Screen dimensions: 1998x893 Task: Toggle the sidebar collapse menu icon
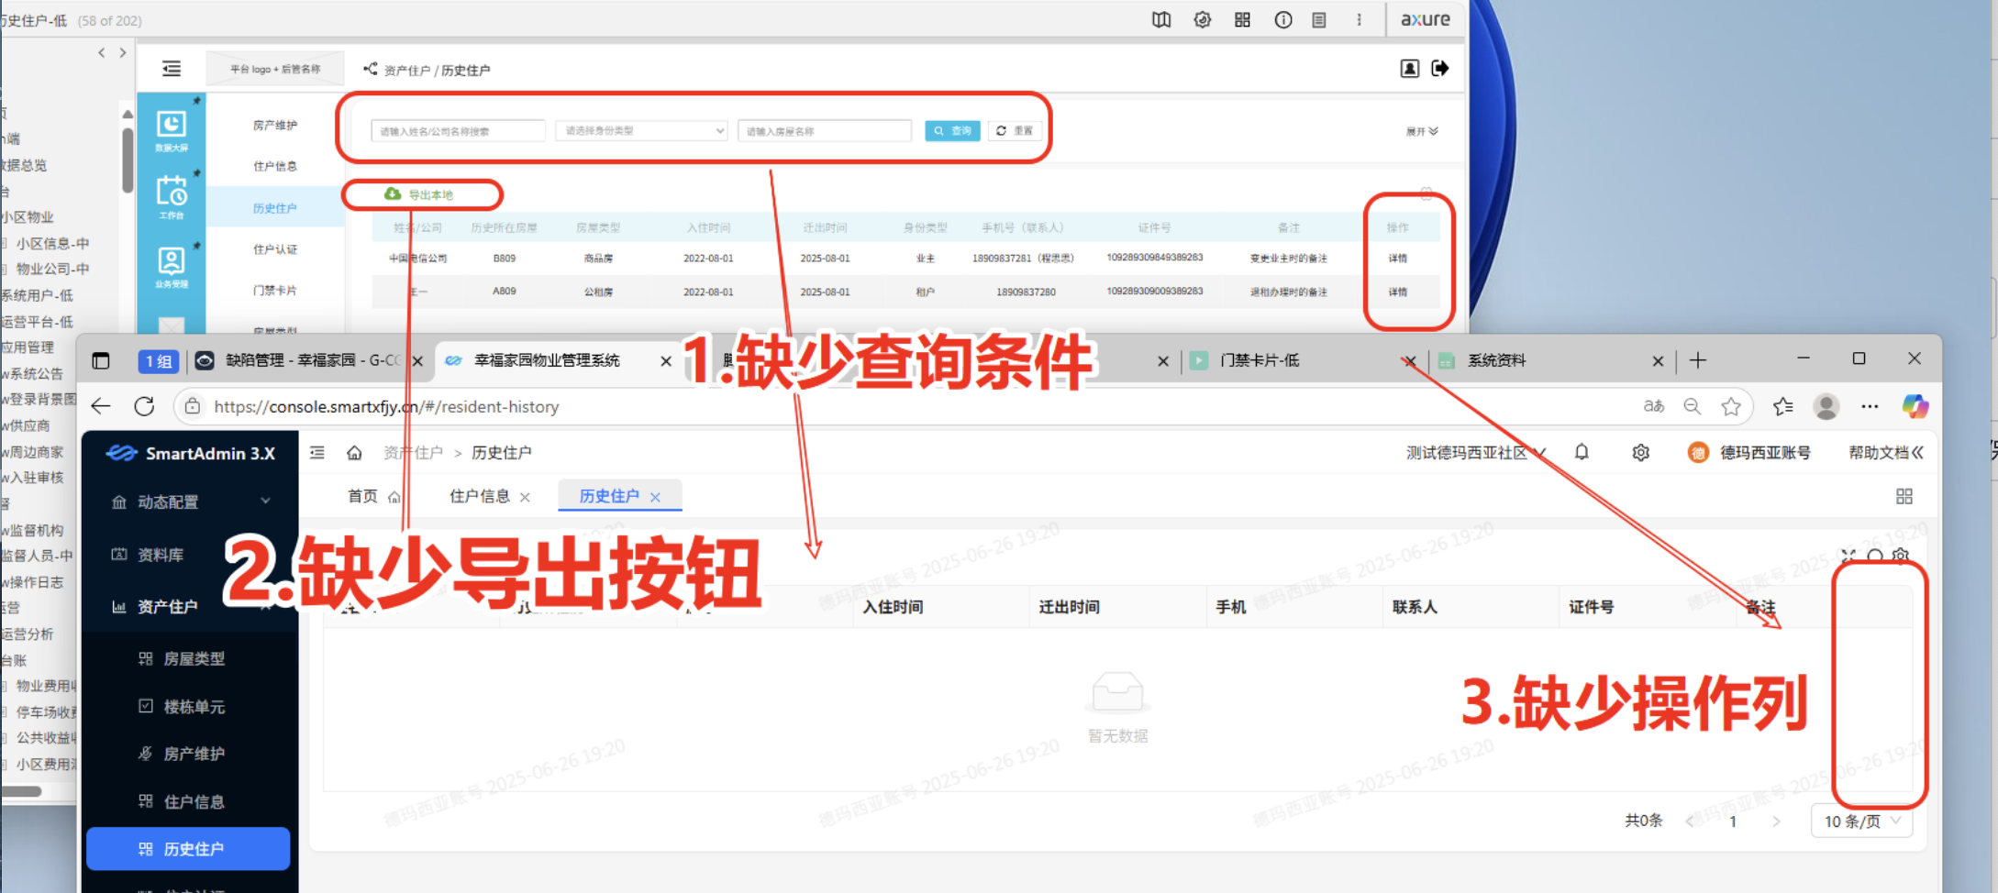(317, 452)
